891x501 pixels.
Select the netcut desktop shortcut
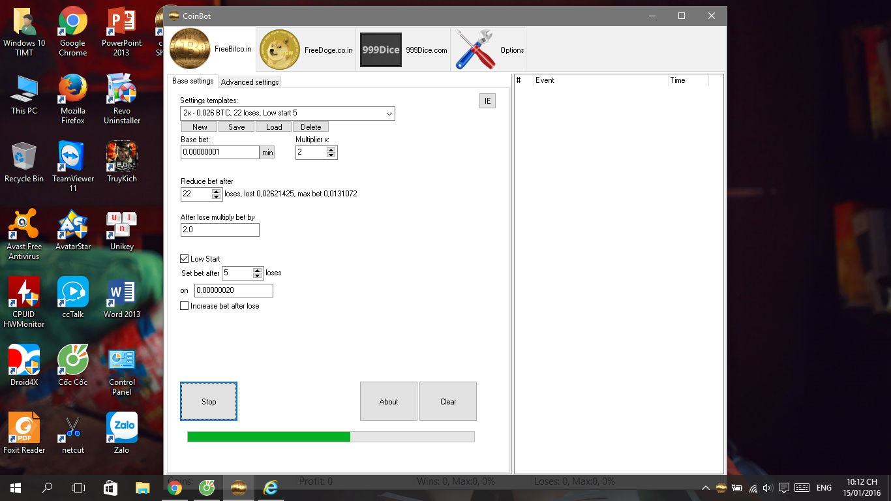pyautogui.click(x=73, y=434)
